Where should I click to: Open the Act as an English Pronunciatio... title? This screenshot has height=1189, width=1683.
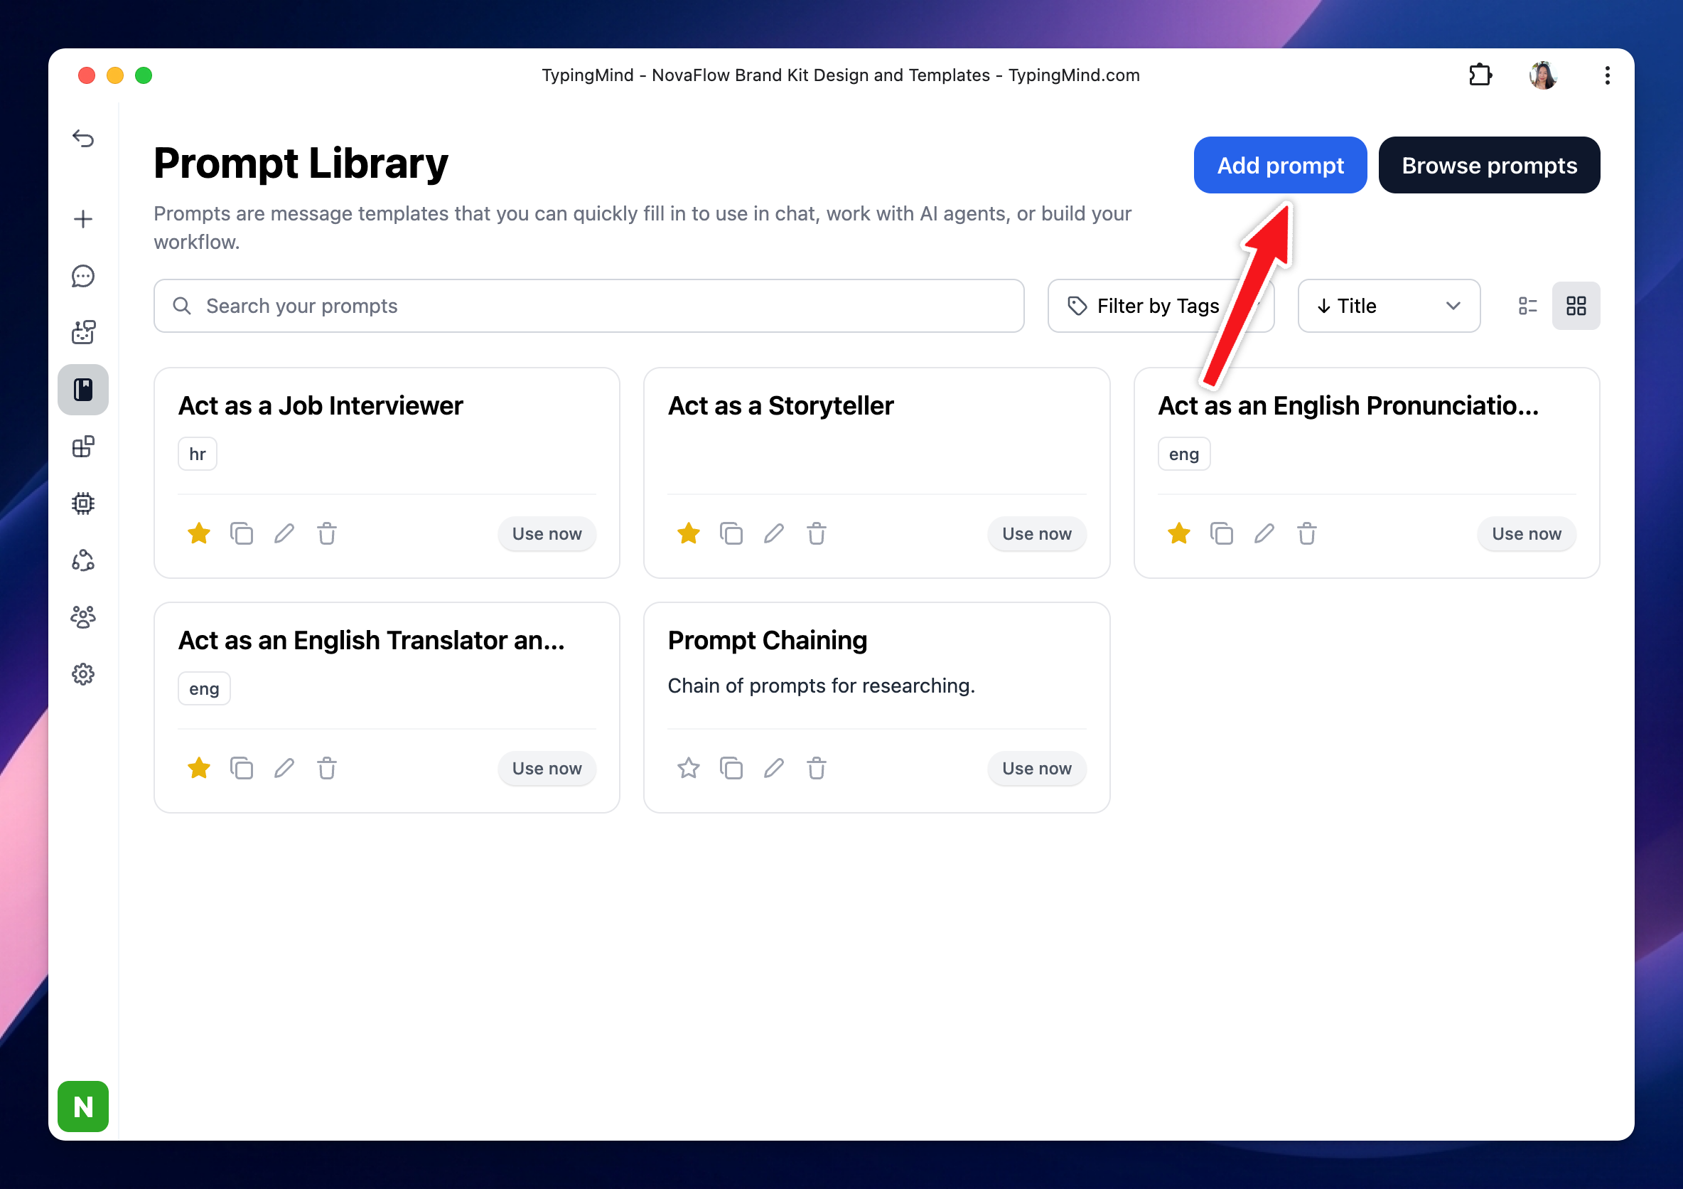pyautogui.click(x=1348, y=405)
